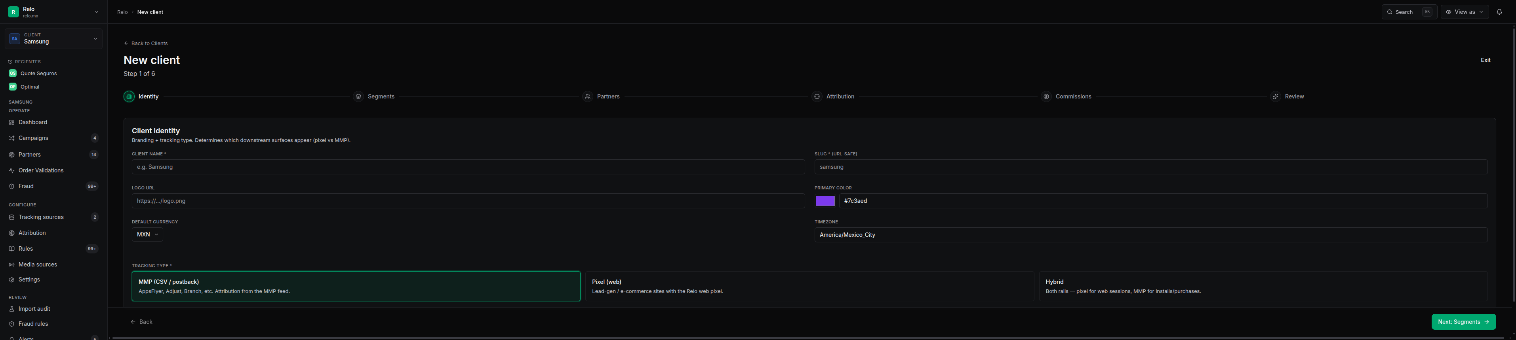The image size is (1516, 340).
Task: Select Pixel (web) tracking type
Action: coord(809,286)
